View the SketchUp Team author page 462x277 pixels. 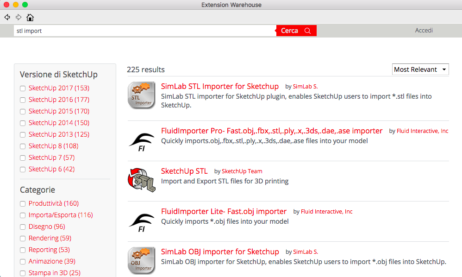(242, 171)
